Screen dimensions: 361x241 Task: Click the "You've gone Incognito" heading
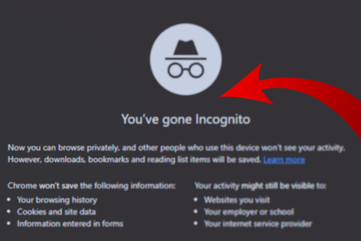click(185, 119)
